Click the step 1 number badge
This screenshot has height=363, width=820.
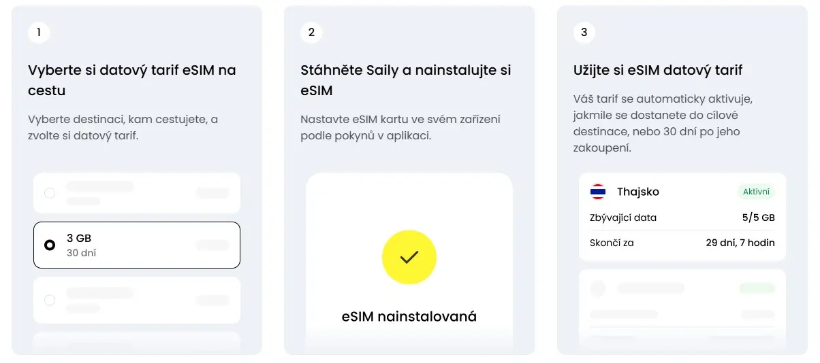(39, 32)
